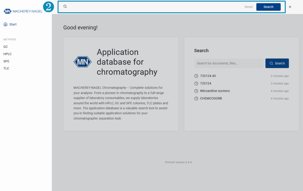303x191 pixels.
Task: Click the MN logo in the application card
Action: coord(83,62)
